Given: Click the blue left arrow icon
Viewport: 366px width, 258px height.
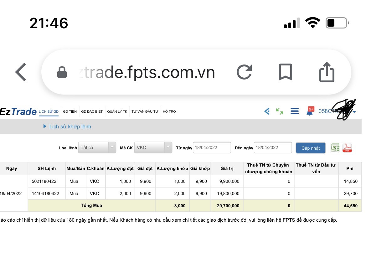Looking at the screenshot, I should click(267, 111).
